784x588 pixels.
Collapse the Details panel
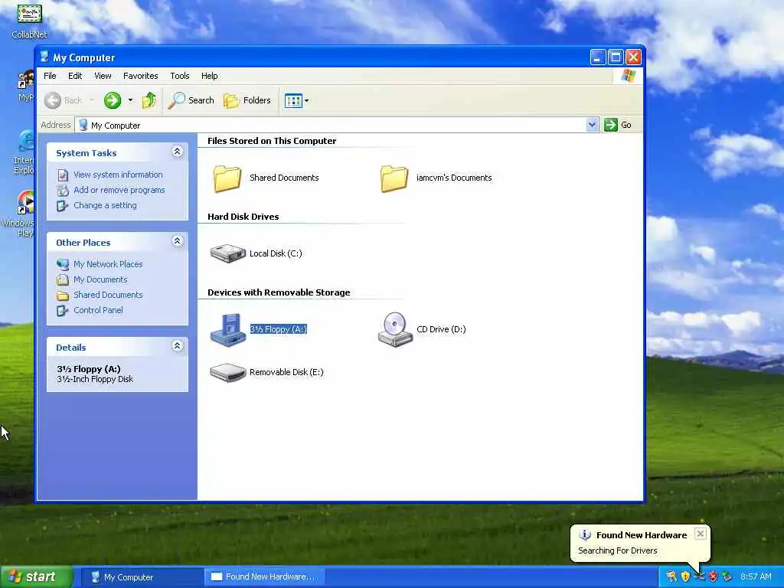[177, 345]
